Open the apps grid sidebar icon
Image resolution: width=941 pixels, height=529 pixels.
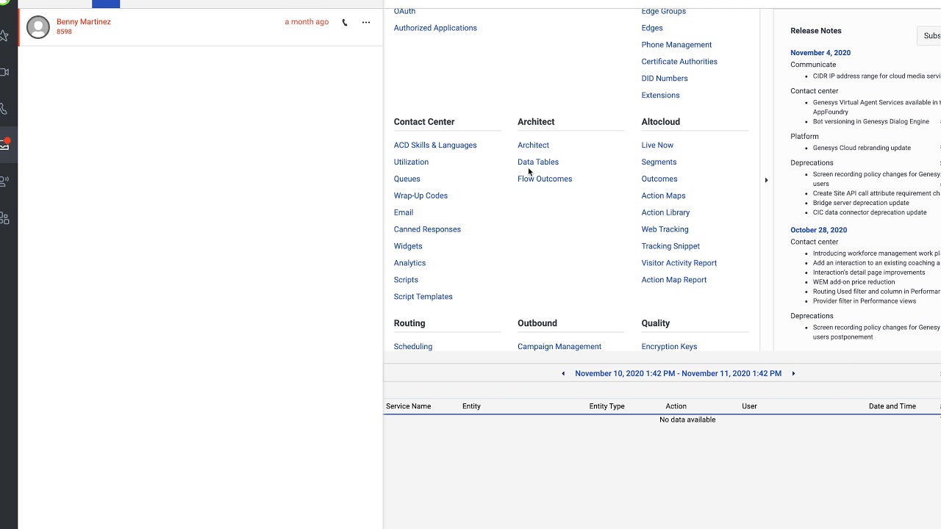coord(4,218)
